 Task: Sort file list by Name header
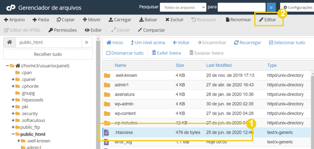120,65
